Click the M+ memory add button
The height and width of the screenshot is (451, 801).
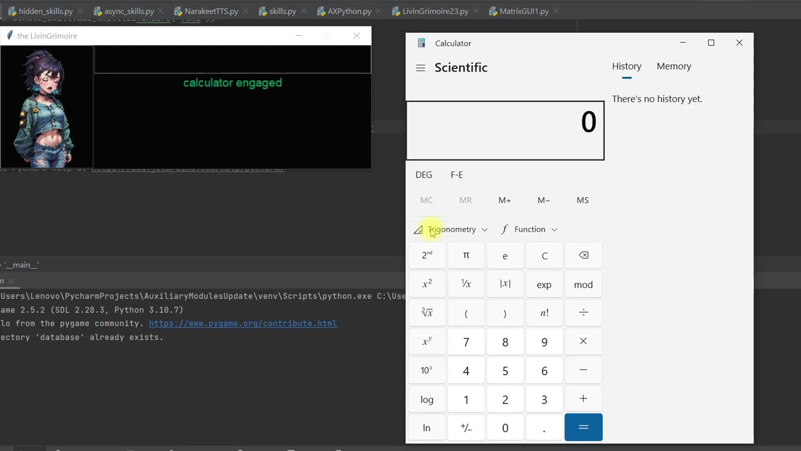click(505, 200)
